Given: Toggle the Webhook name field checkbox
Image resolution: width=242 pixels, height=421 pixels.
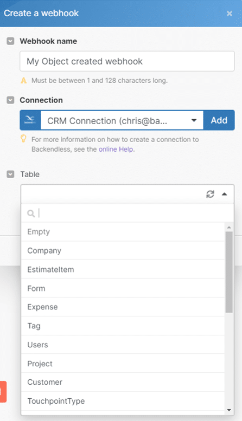Looking at the screenshot, I should [10, 41].
